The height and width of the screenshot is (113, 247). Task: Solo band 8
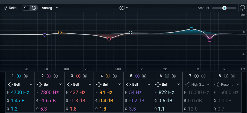[x=233, y=76]
